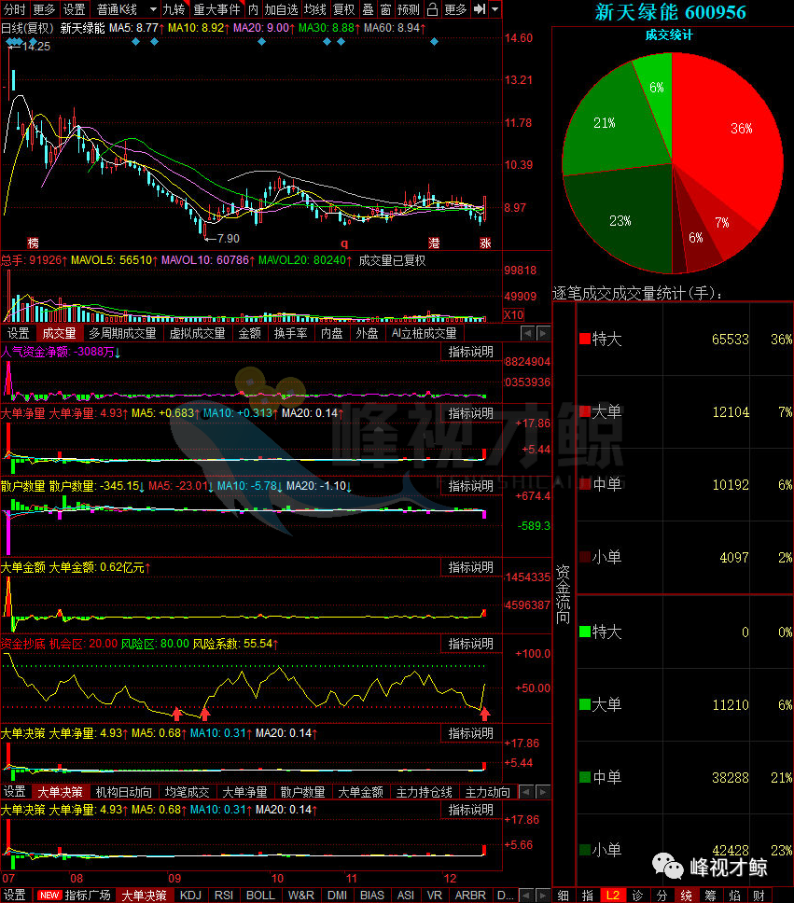Click the 预测 forecast button

(409, 9)
